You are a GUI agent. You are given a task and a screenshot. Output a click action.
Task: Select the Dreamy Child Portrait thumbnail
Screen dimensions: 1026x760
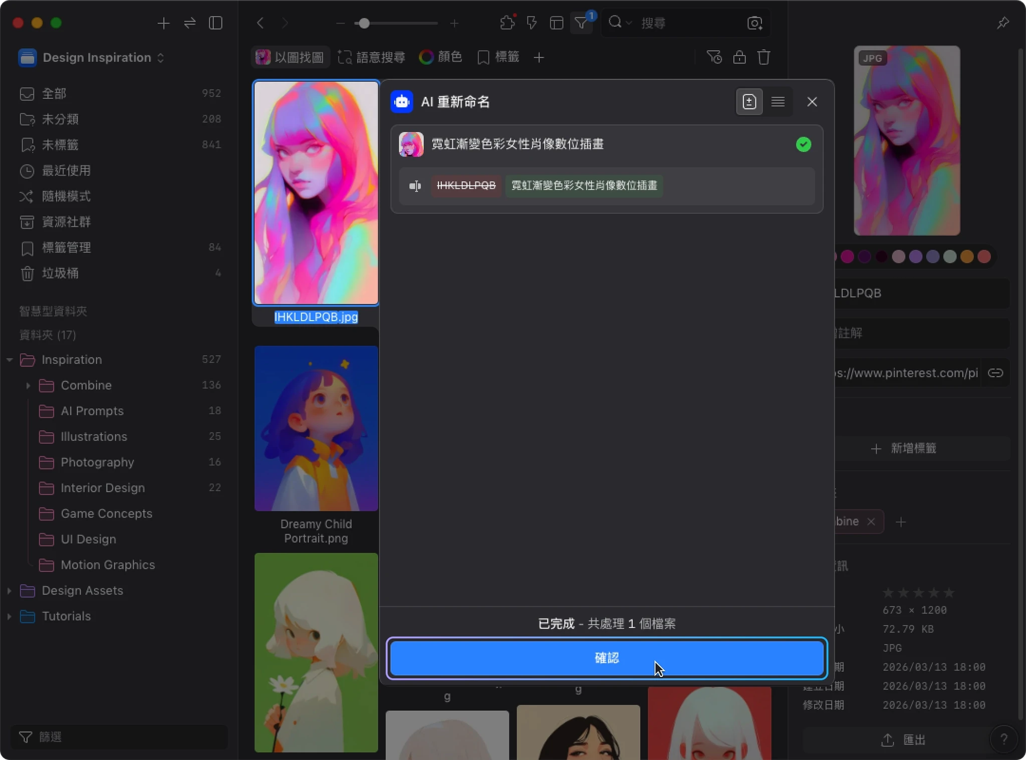[316, 428]
